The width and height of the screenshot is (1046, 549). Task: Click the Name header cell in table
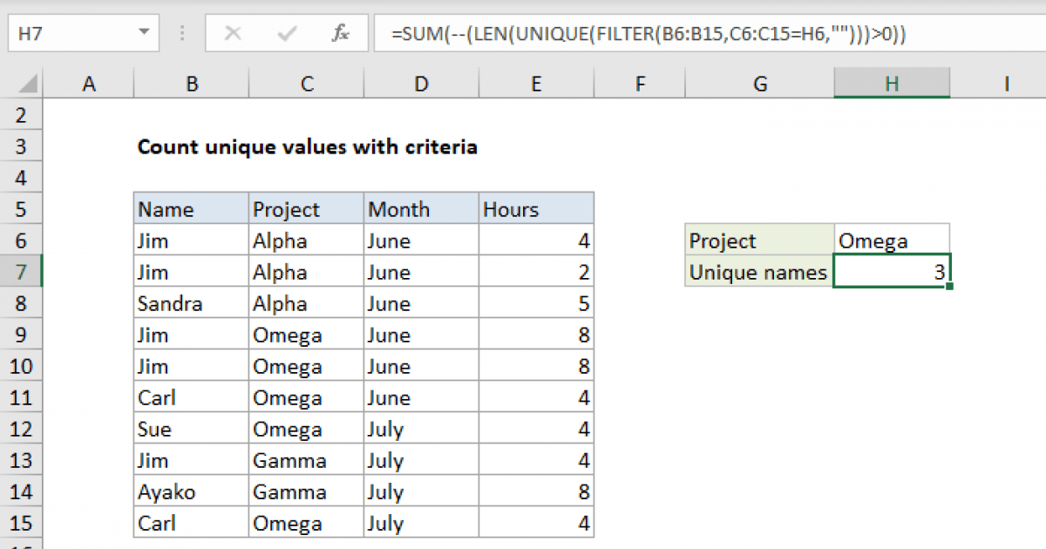[191, 210]
